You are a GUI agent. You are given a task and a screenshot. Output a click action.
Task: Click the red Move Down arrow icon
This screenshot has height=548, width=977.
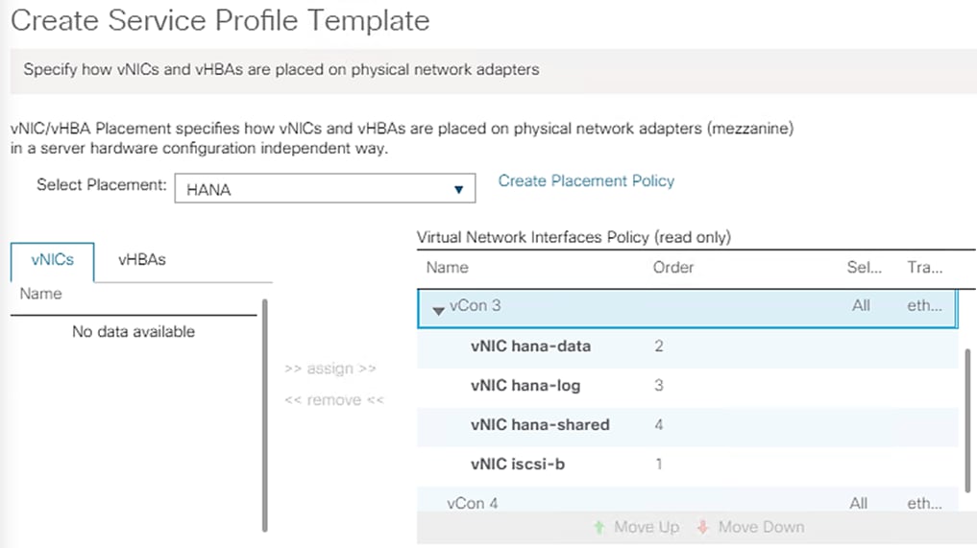702,527
